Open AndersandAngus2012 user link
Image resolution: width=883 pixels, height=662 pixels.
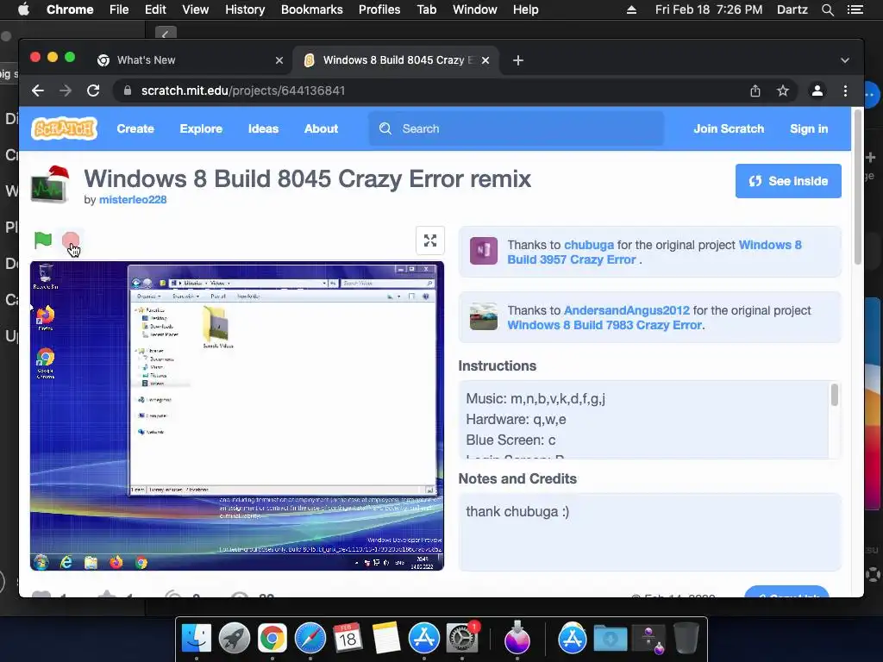(627, 310)
